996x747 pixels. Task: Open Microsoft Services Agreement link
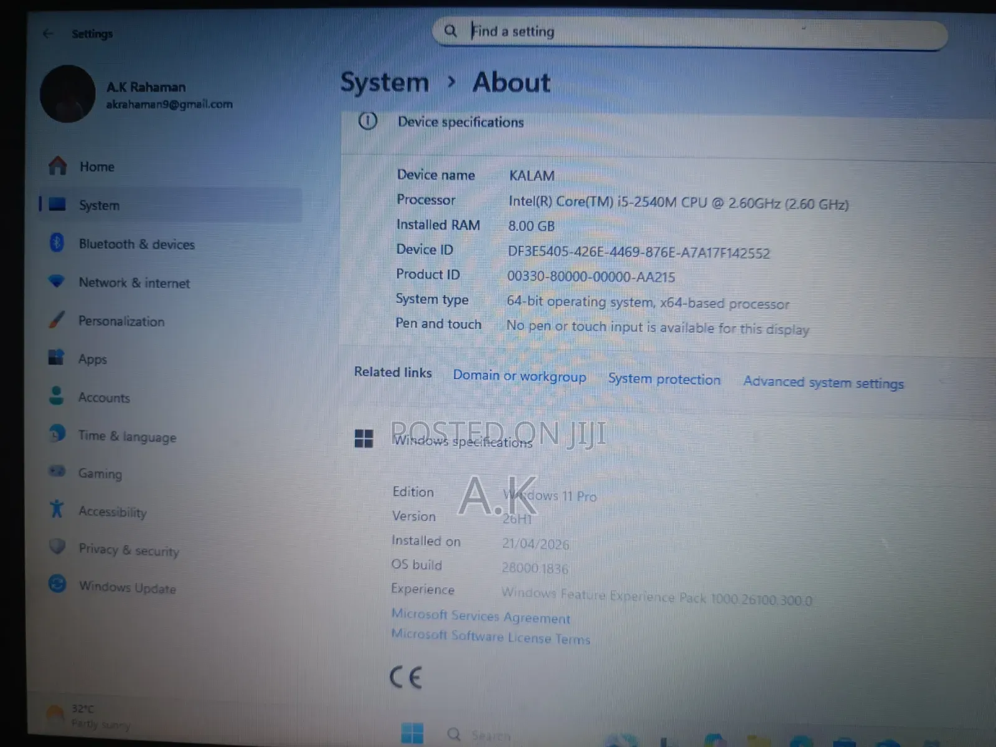point(481,616)
